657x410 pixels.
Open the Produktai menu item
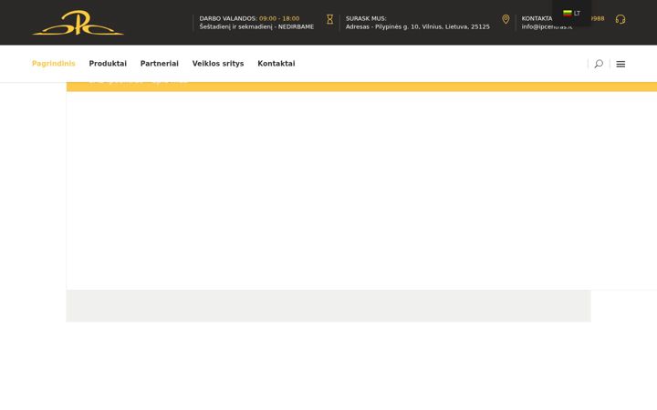(108, 64)
